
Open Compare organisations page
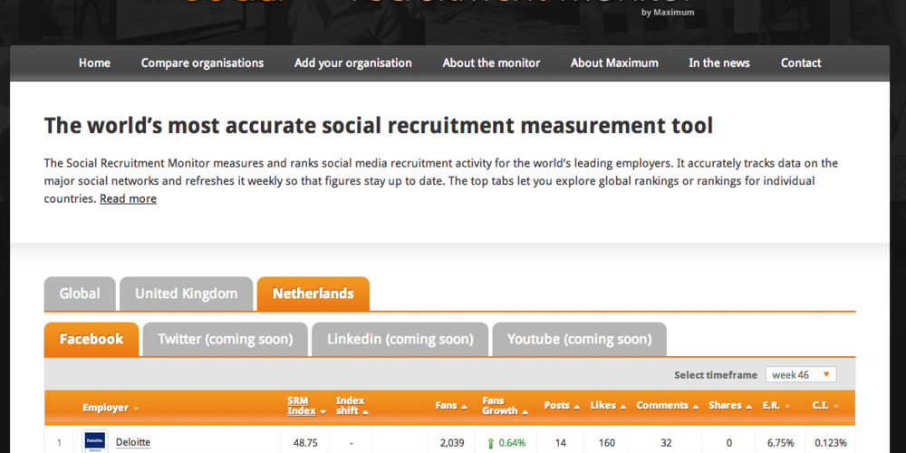coord(202,63)
